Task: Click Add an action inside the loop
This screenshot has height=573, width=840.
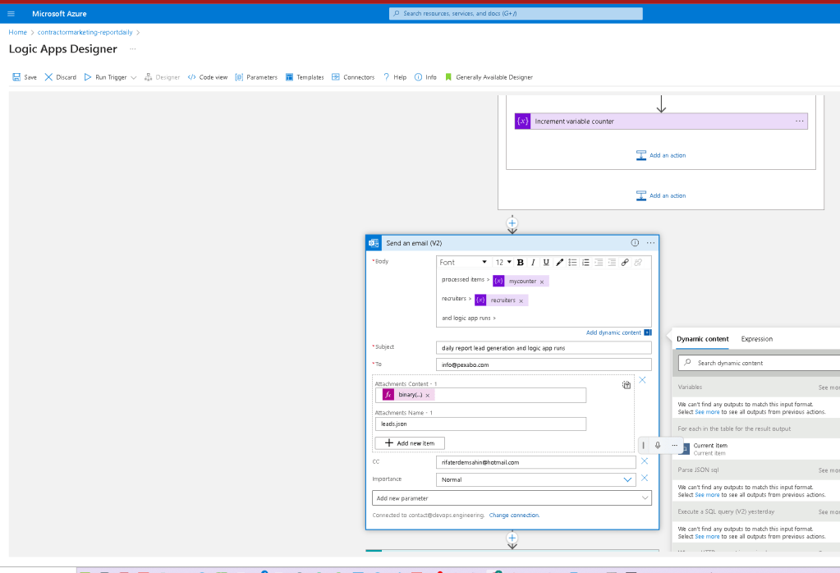Action: 661,155
